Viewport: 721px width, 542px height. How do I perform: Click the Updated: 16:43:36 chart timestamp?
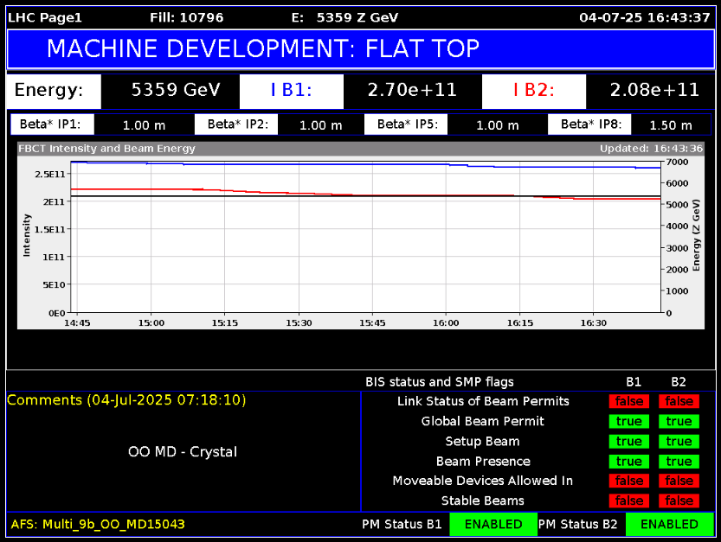click(651, 149)
